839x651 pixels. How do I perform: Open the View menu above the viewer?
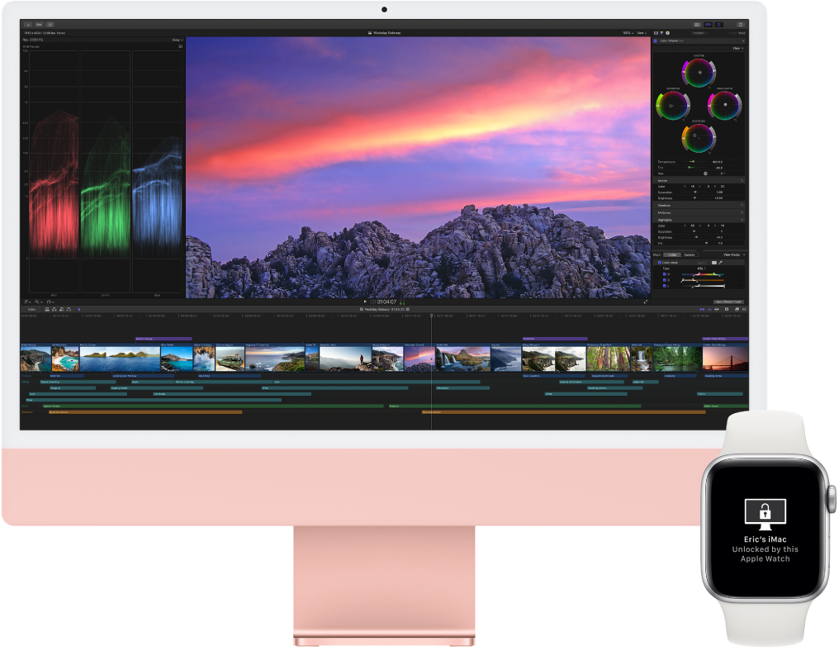pyautogui.click(x=640, y=33)
